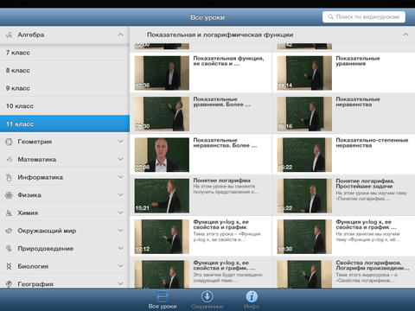Select 10 класс
The image size is (415, 311).
coord(65,106)
